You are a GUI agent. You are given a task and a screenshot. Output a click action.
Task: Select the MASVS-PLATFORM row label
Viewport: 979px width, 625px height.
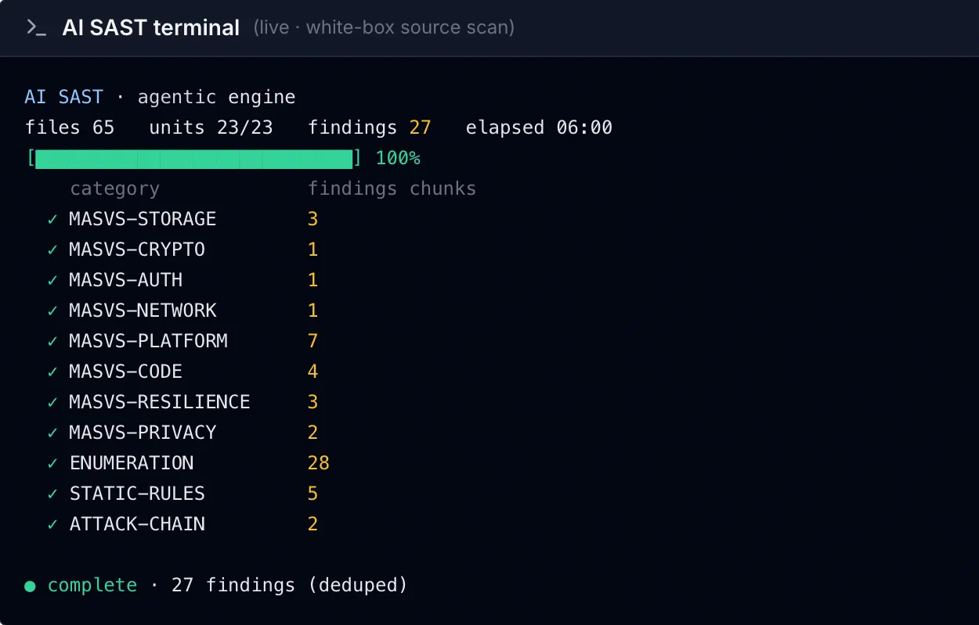click(149, 341)
